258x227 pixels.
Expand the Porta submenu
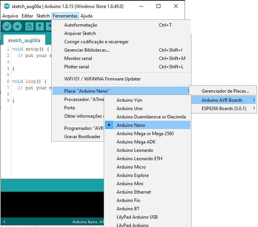tap(78, 108)
